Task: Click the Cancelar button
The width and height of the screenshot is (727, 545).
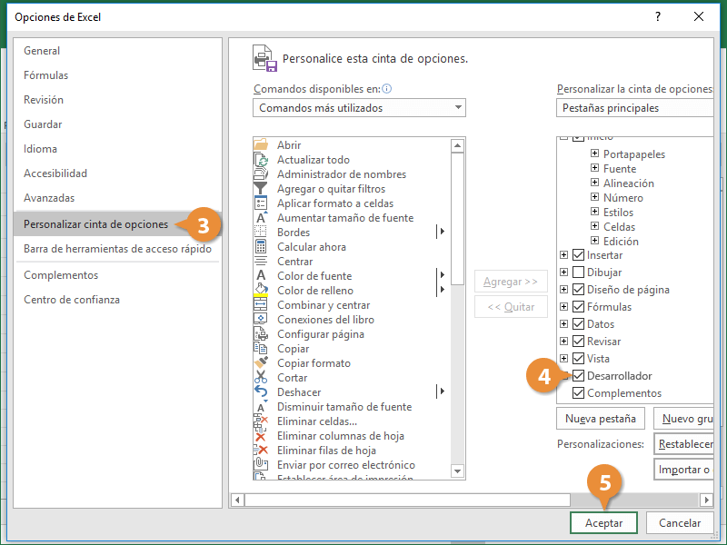Action: pyautogui.click(x=680, y=523)
